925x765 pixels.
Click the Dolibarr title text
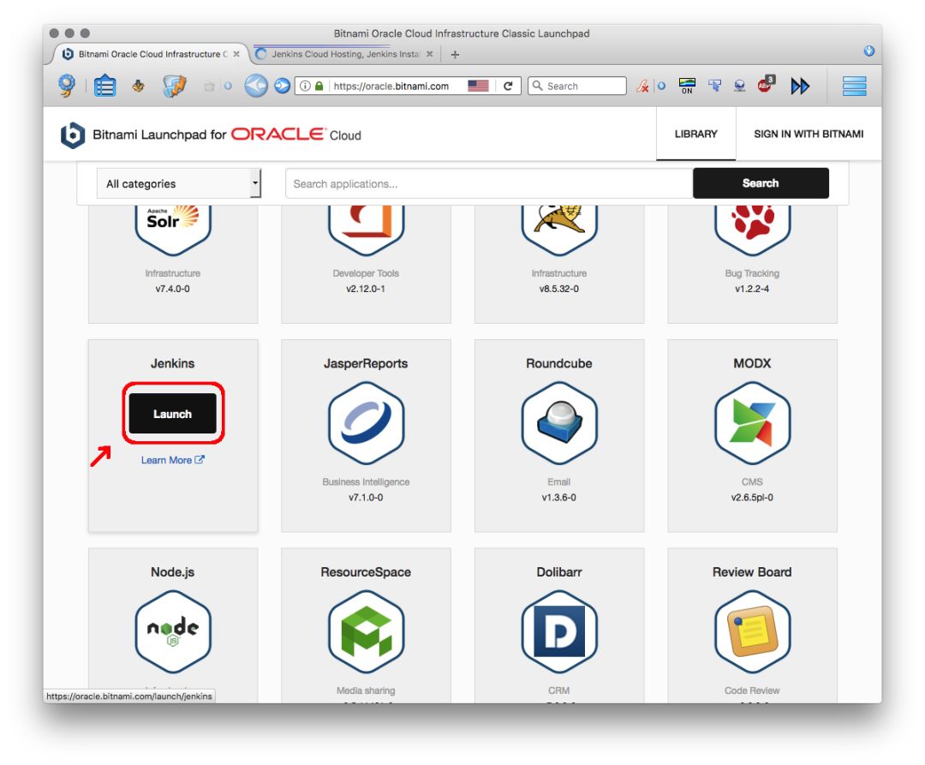click(559, 572)
